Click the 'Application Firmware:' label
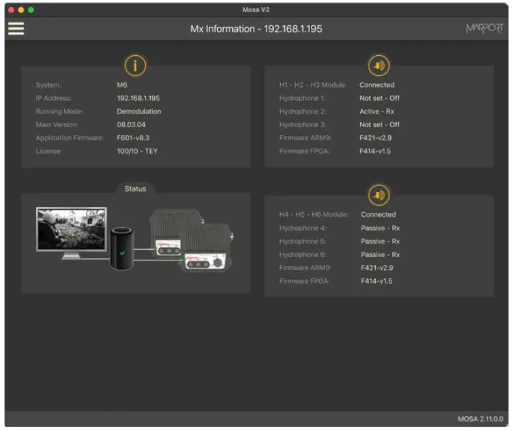515x431 pixels. [70, 138]
